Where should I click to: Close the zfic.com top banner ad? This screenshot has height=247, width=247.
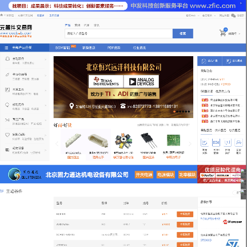(x=241, y=3)
